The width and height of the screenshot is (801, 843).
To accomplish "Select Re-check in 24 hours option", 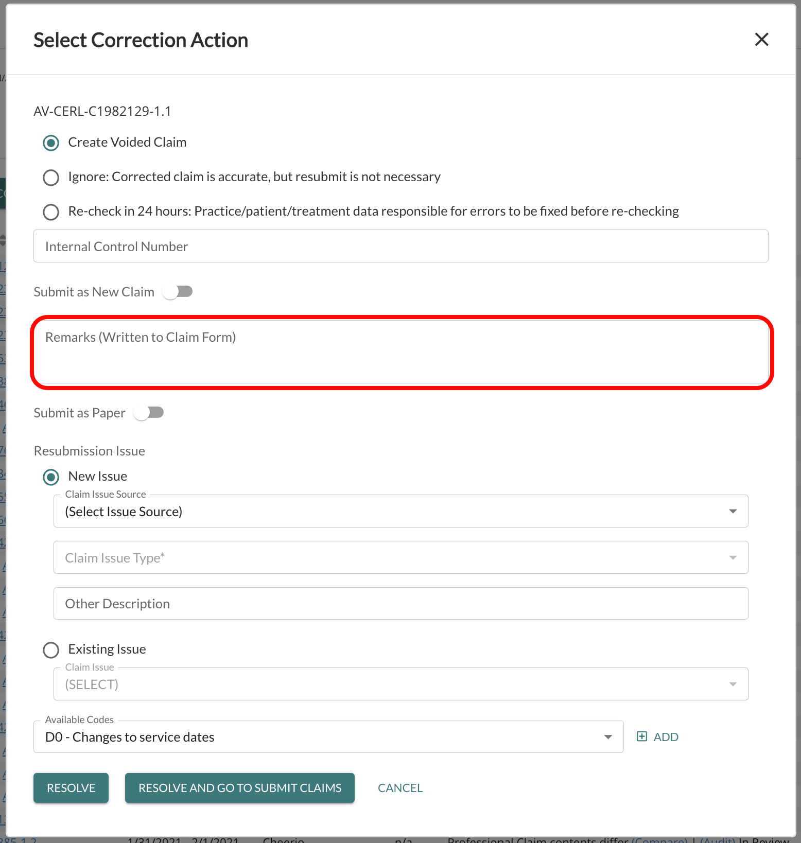I will [50, 212].
